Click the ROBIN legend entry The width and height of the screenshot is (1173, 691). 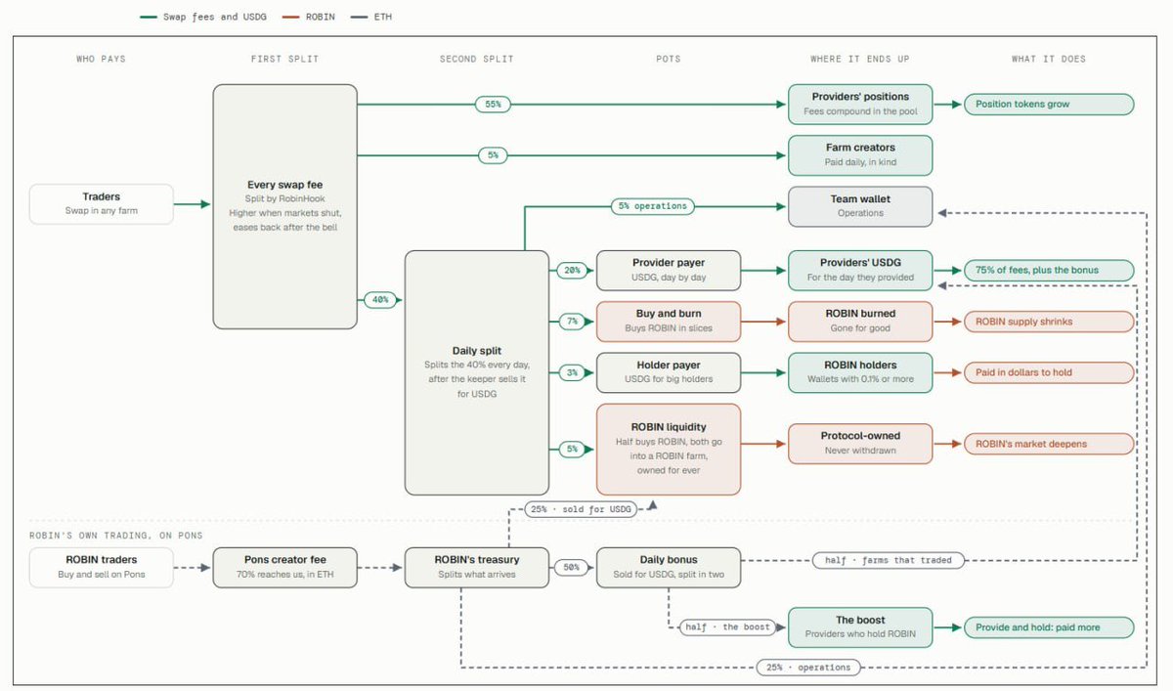(309, 17)
